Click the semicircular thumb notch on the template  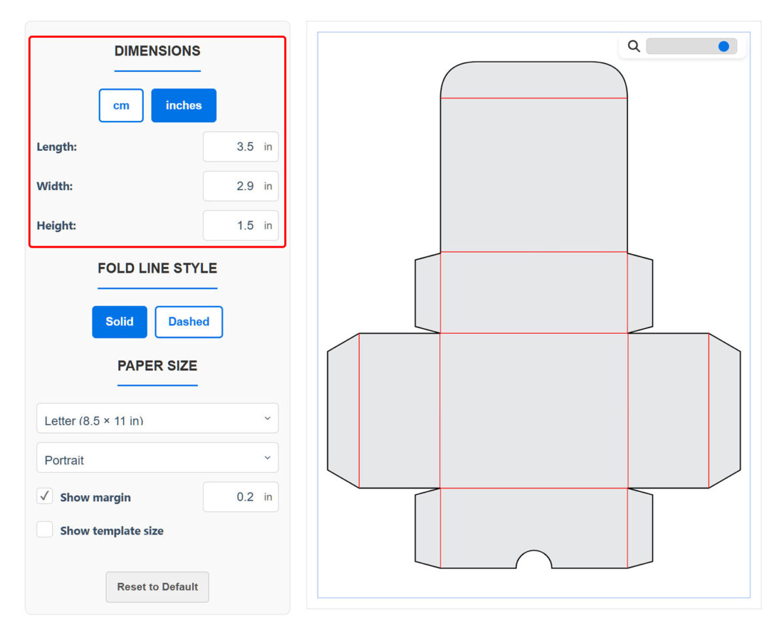pyautogui.click(x=534, y=561)
